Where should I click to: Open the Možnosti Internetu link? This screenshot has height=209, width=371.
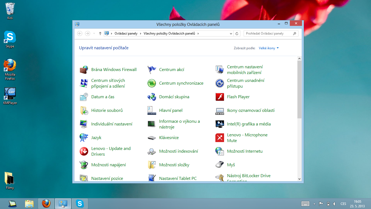point(245,151)
